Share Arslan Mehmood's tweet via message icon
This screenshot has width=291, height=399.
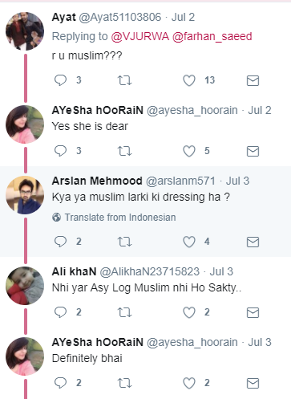pos(253,242)
